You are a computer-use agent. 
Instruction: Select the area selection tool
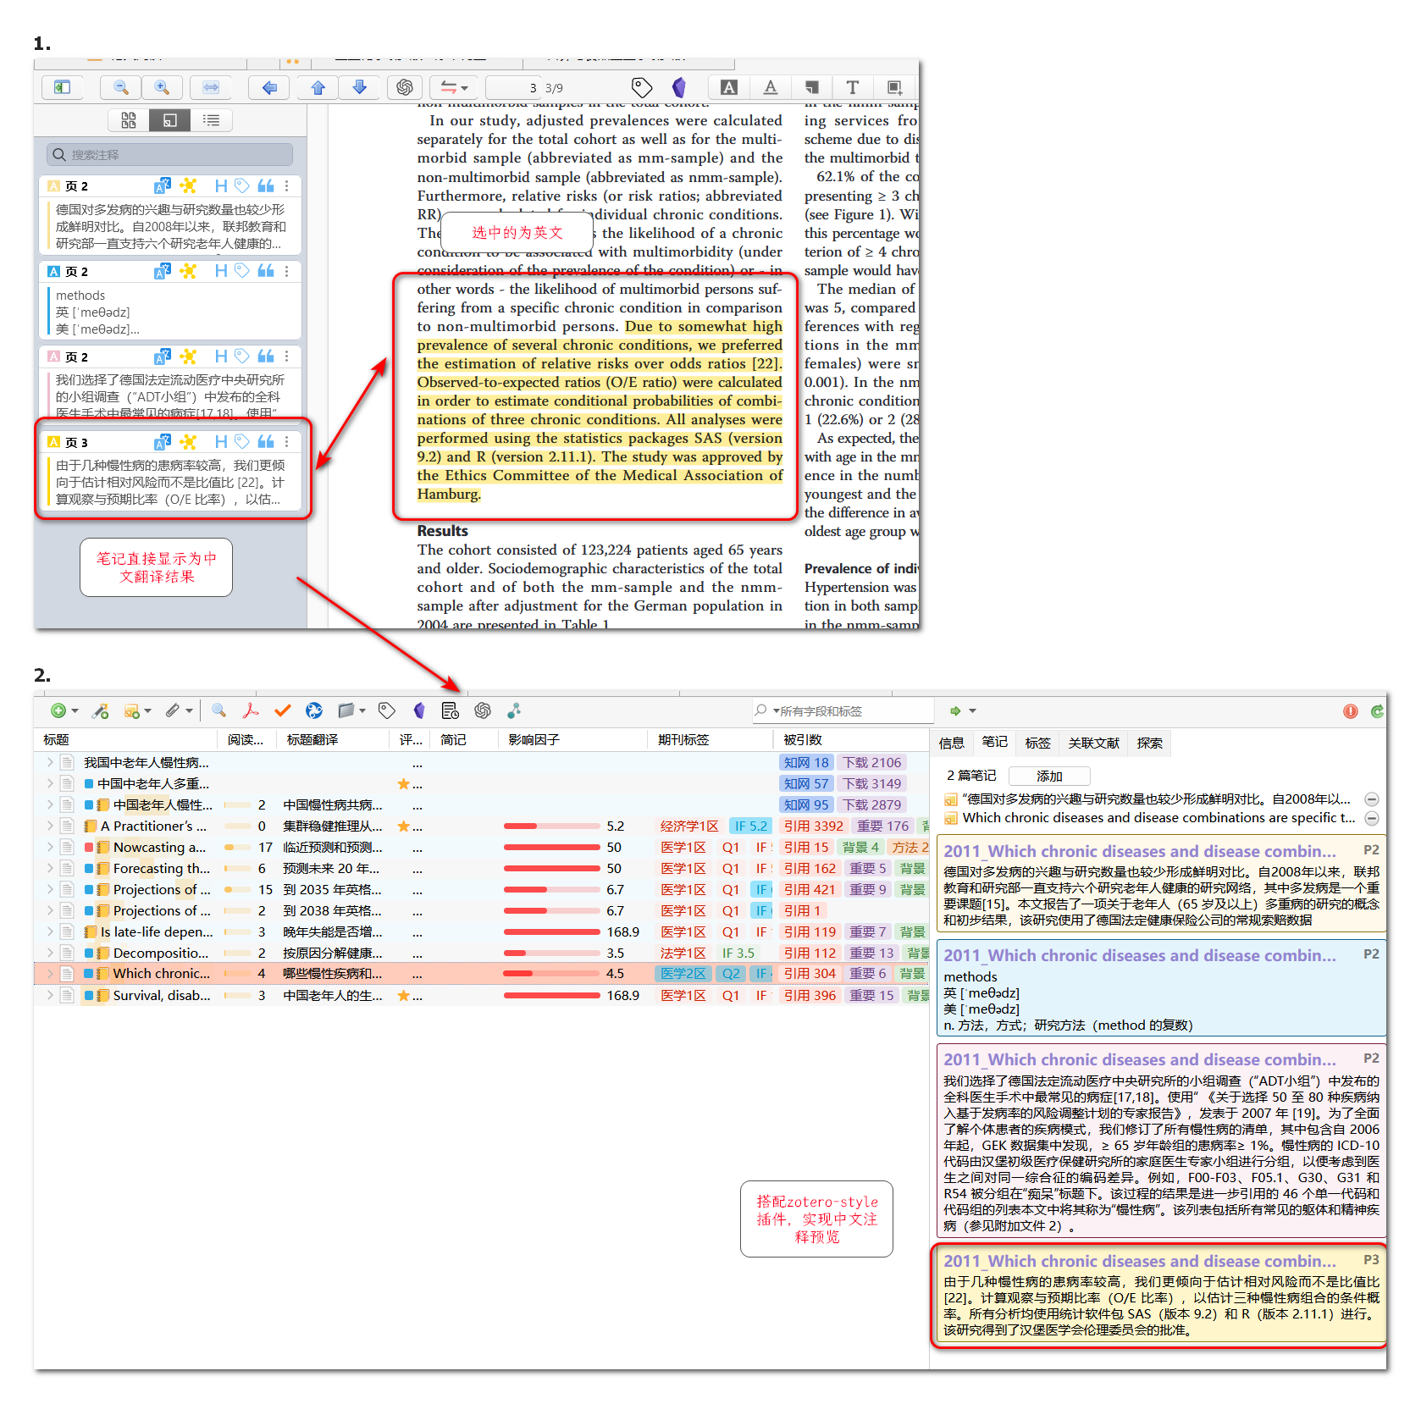click(x=894, y=87)
